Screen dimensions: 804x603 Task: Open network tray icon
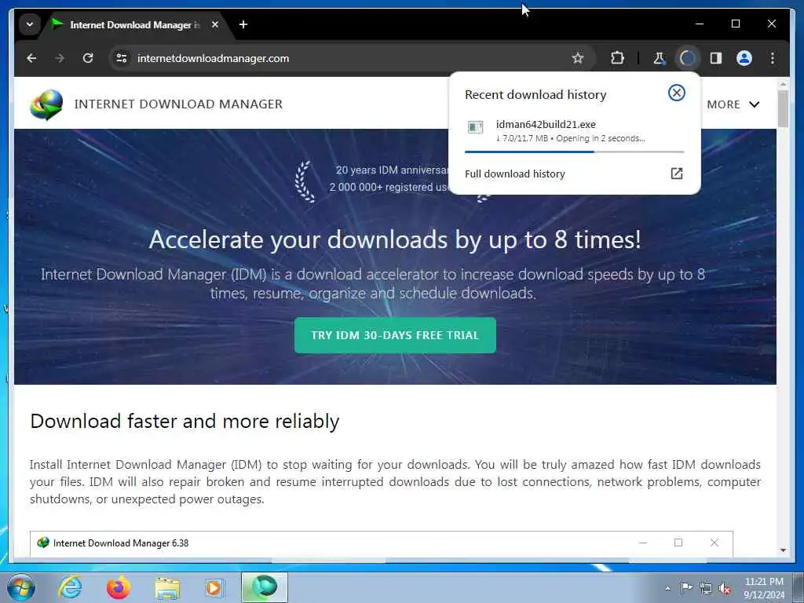pos(706,588)
